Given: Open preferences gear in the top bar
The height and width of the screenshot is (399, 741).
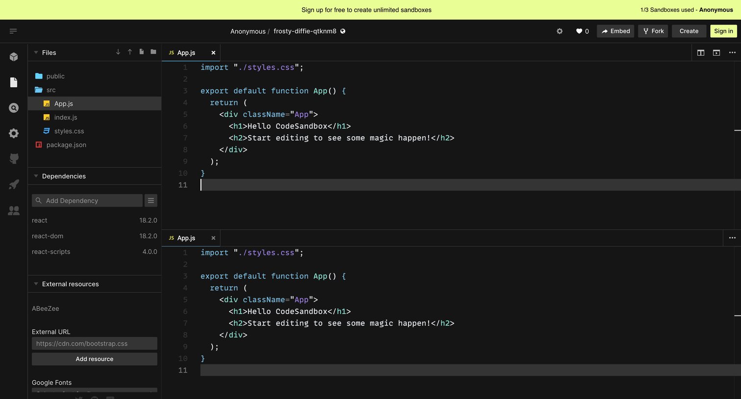Looking at the screenshot, I should 560,31.
